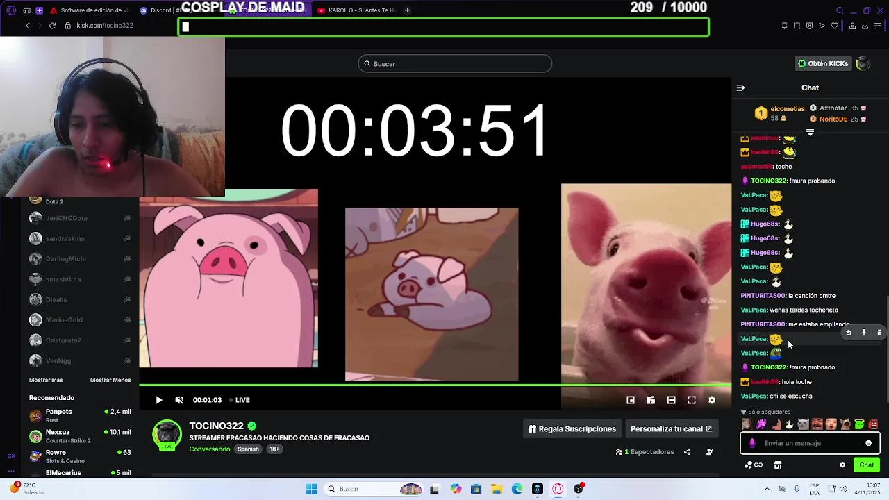Click the chat scrollbar
Screen dimensions: 889x500
887,349
